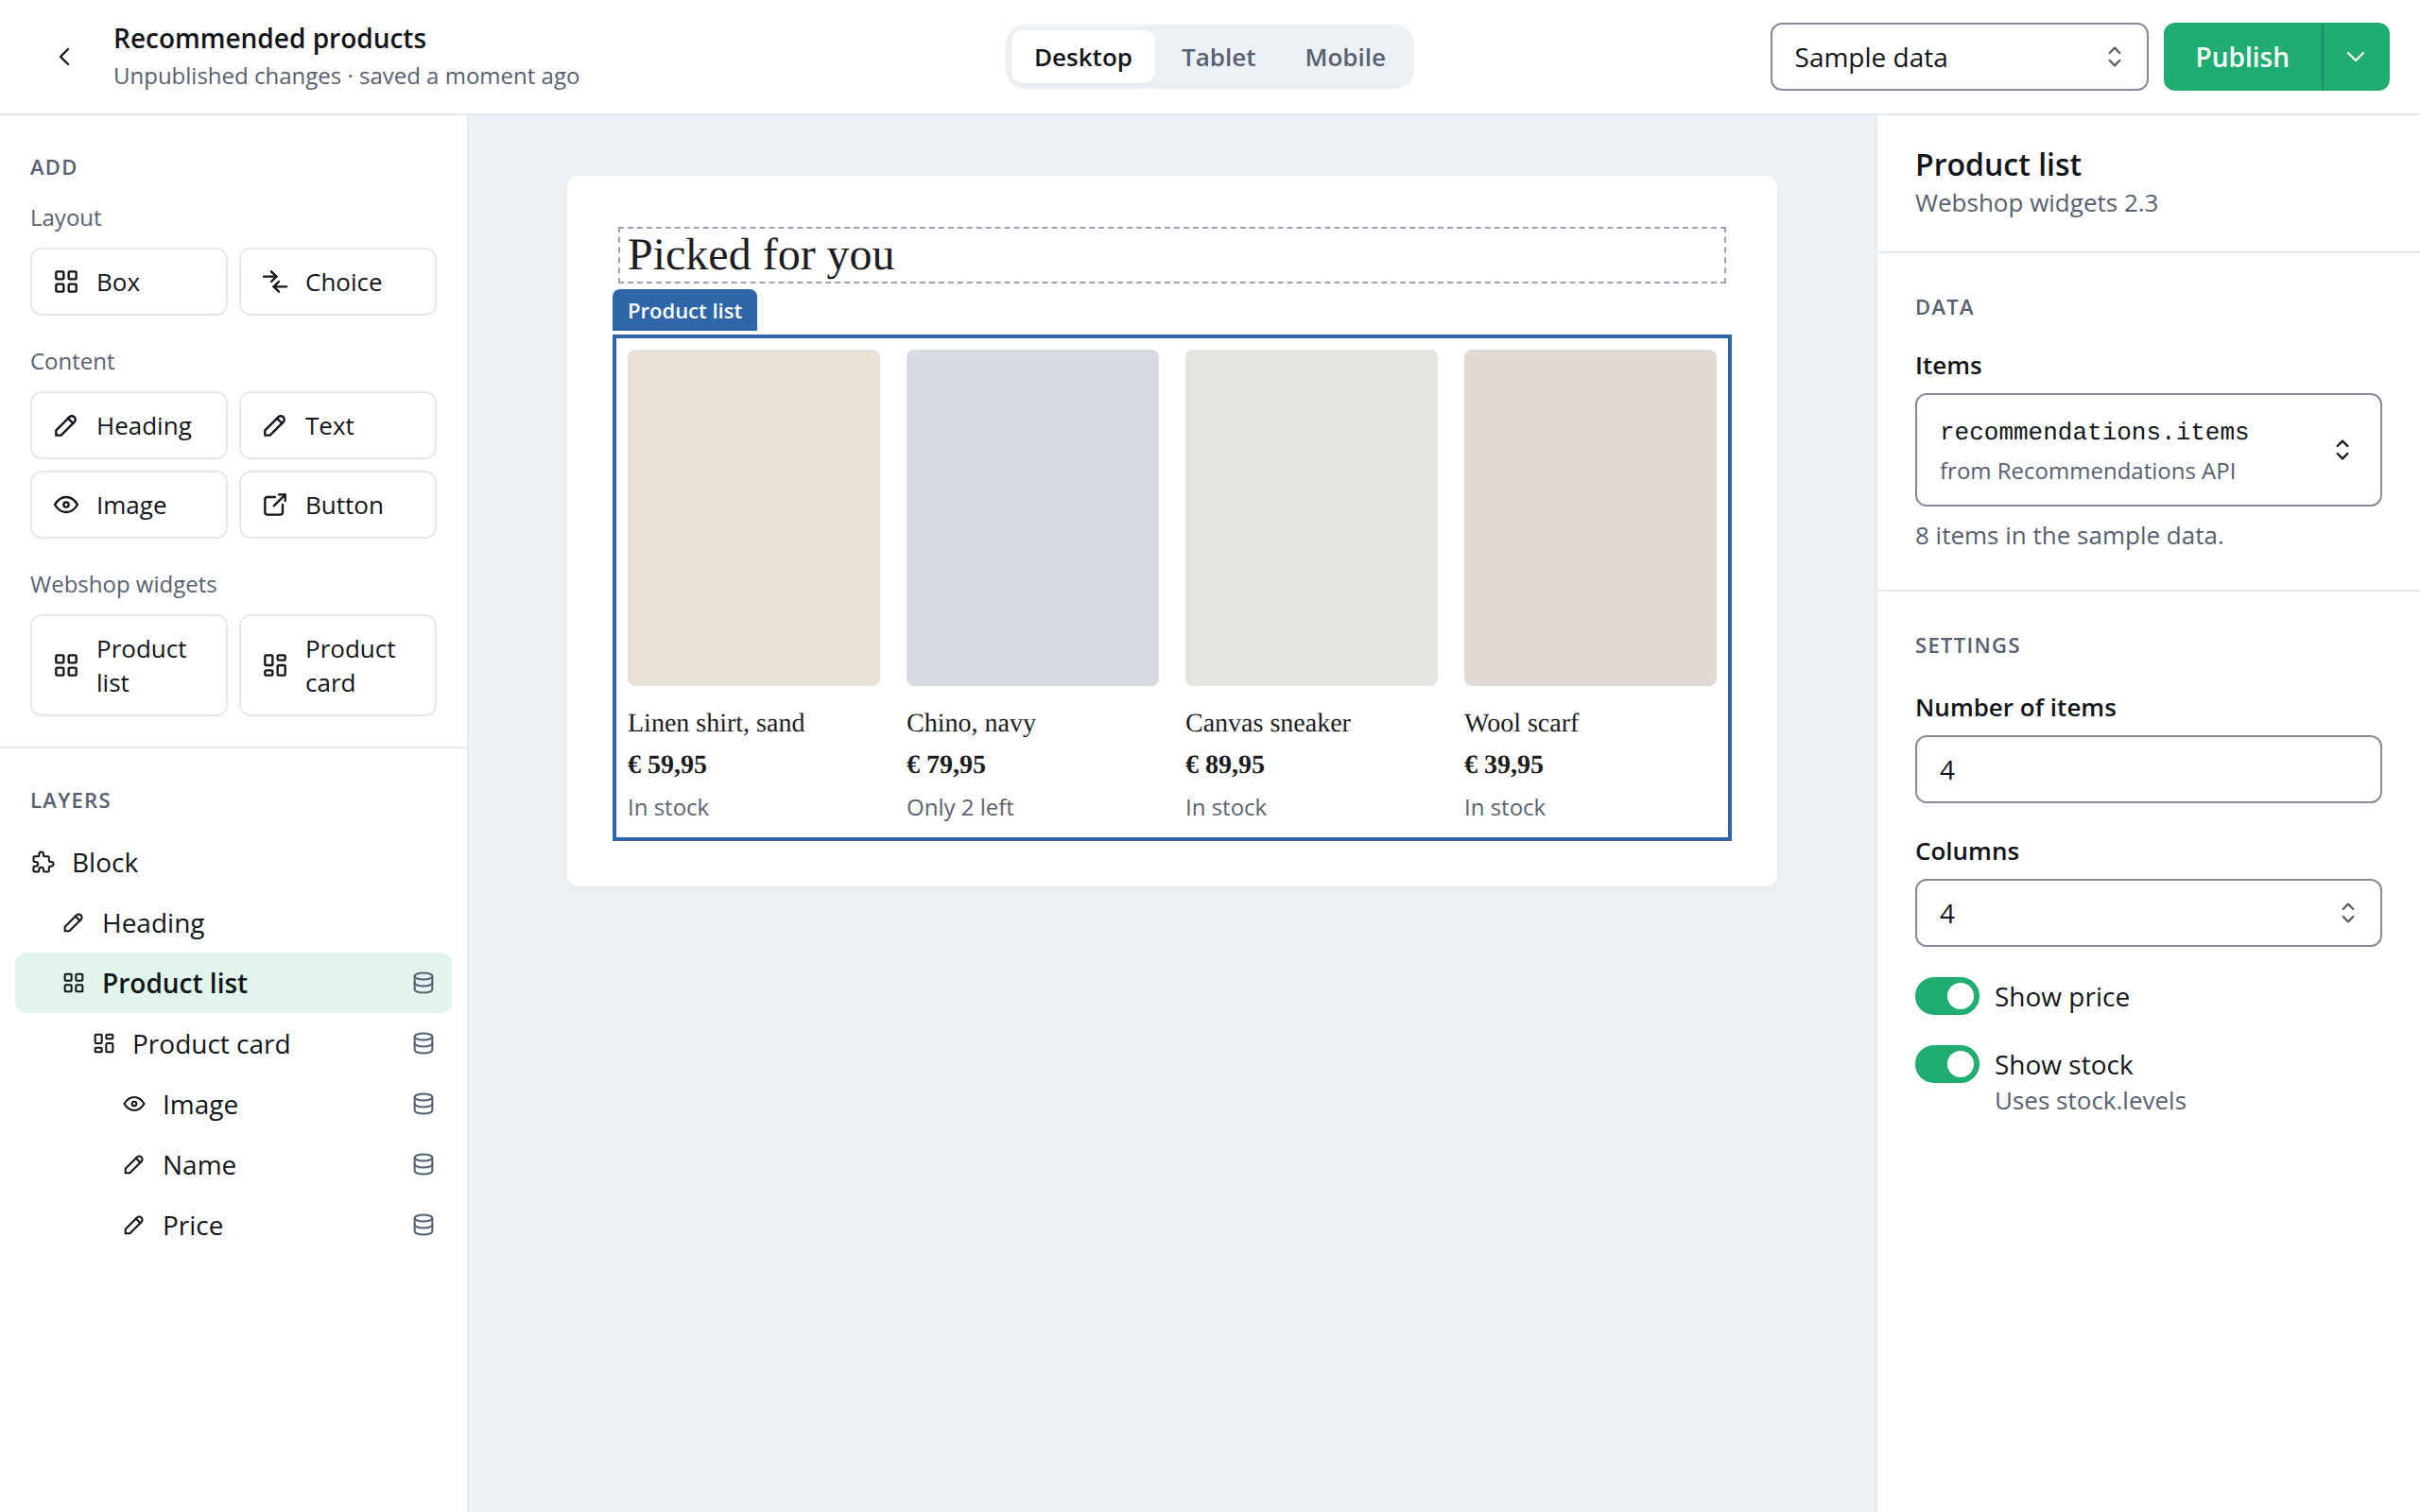Open the Publish options arrow
Viewport: 2420px width, 1512px height.
tap(2355, 57)
